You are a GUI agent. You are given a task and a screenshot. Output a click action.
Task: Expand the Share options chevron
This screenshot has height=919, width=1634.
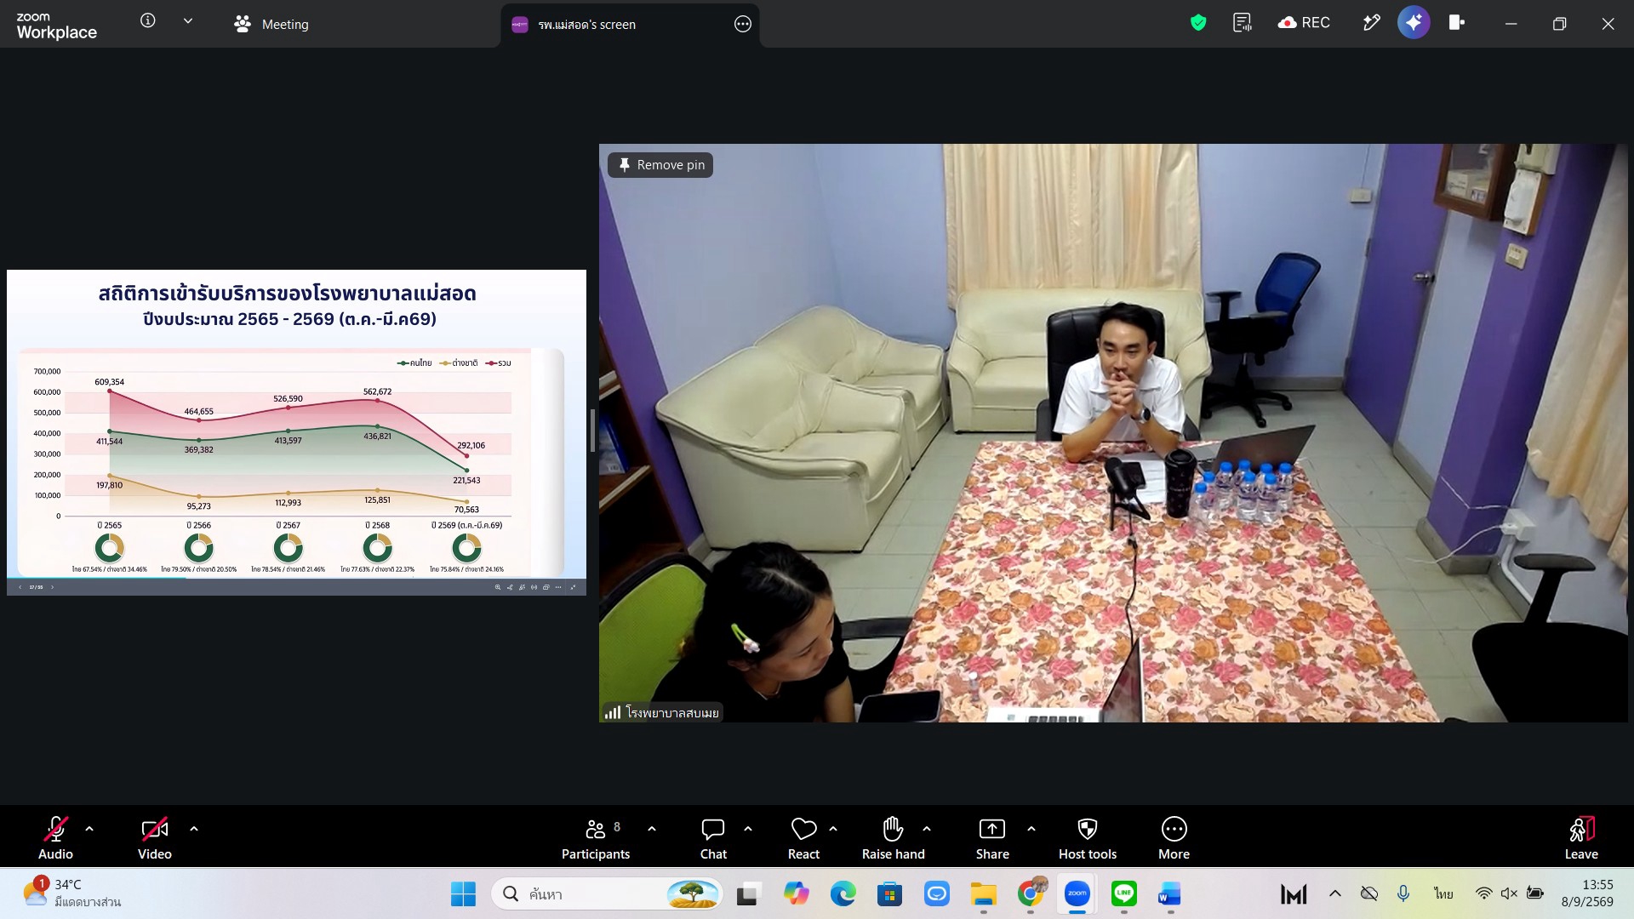[x=1031, y=829]
